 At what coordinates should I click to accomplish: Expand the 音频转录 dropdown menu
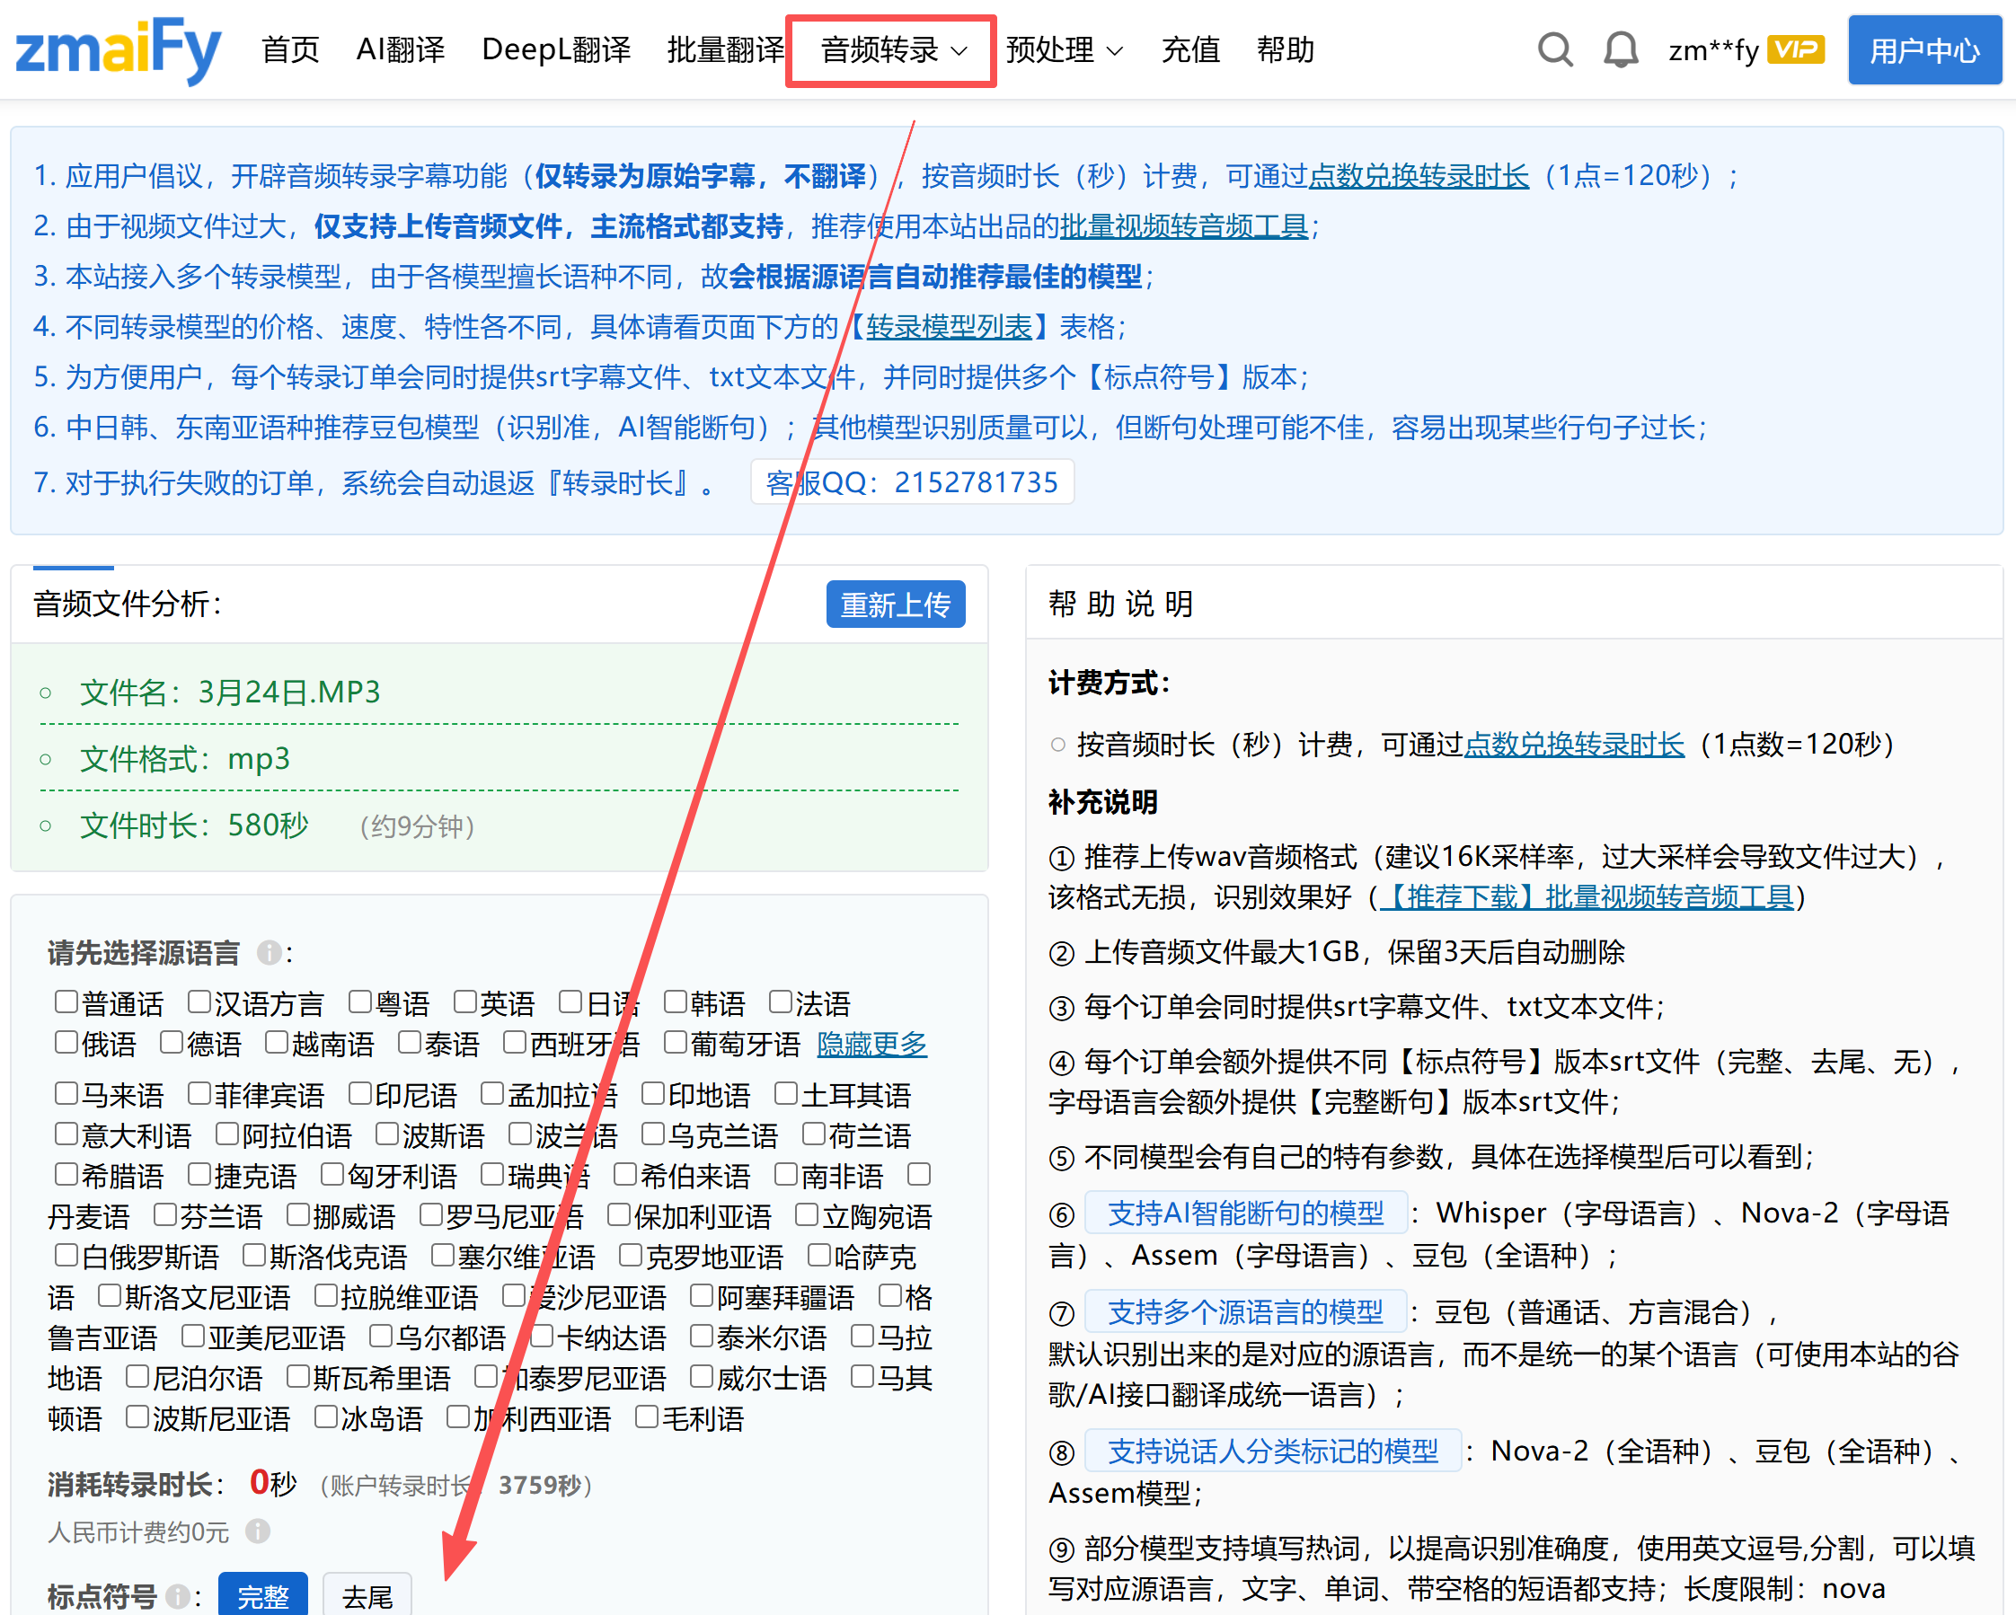[890, 50]
